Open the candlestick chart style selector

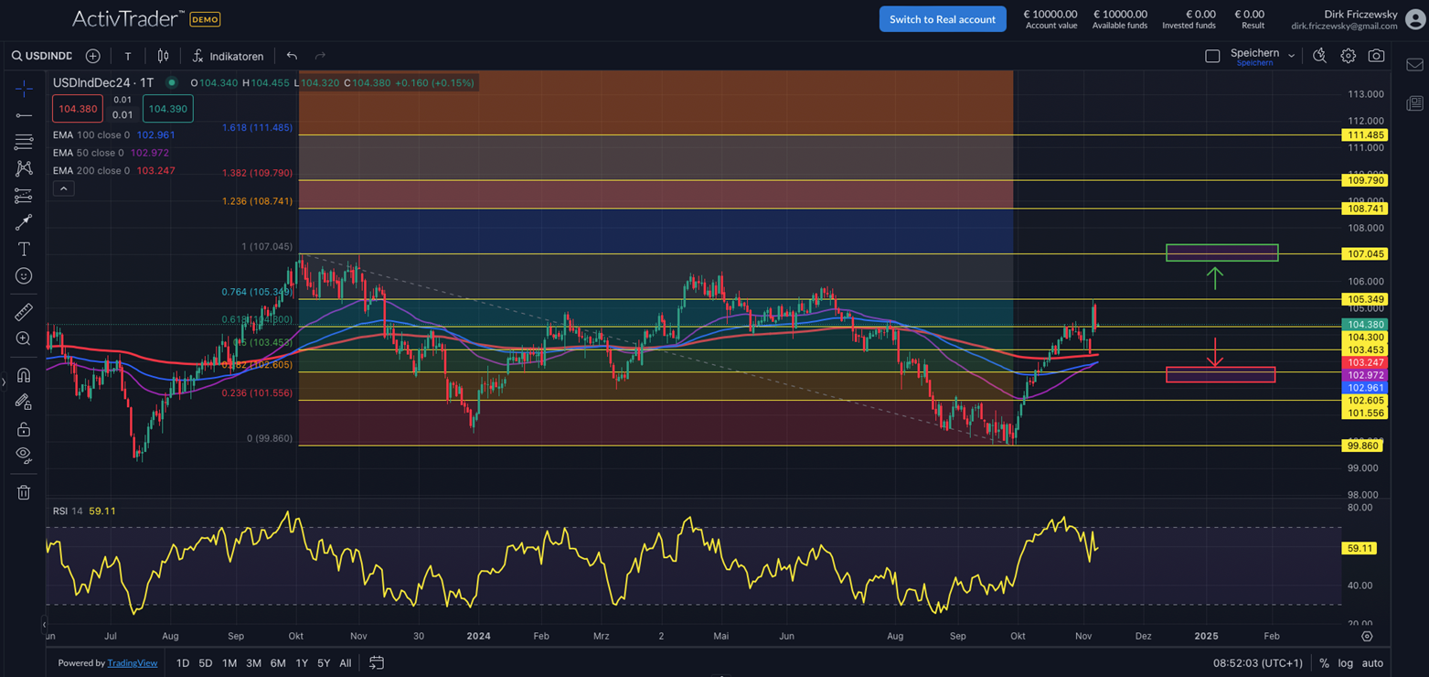coord(163,56)
